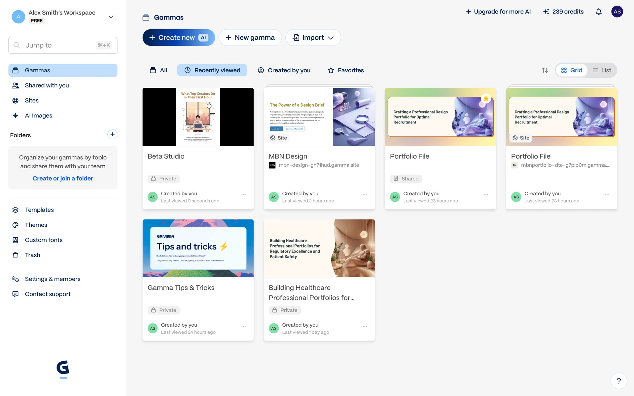Image resolution: width=634 pixels, height=396 pixels.
Task: Click Create new AI button
Action: coord(179,38)
